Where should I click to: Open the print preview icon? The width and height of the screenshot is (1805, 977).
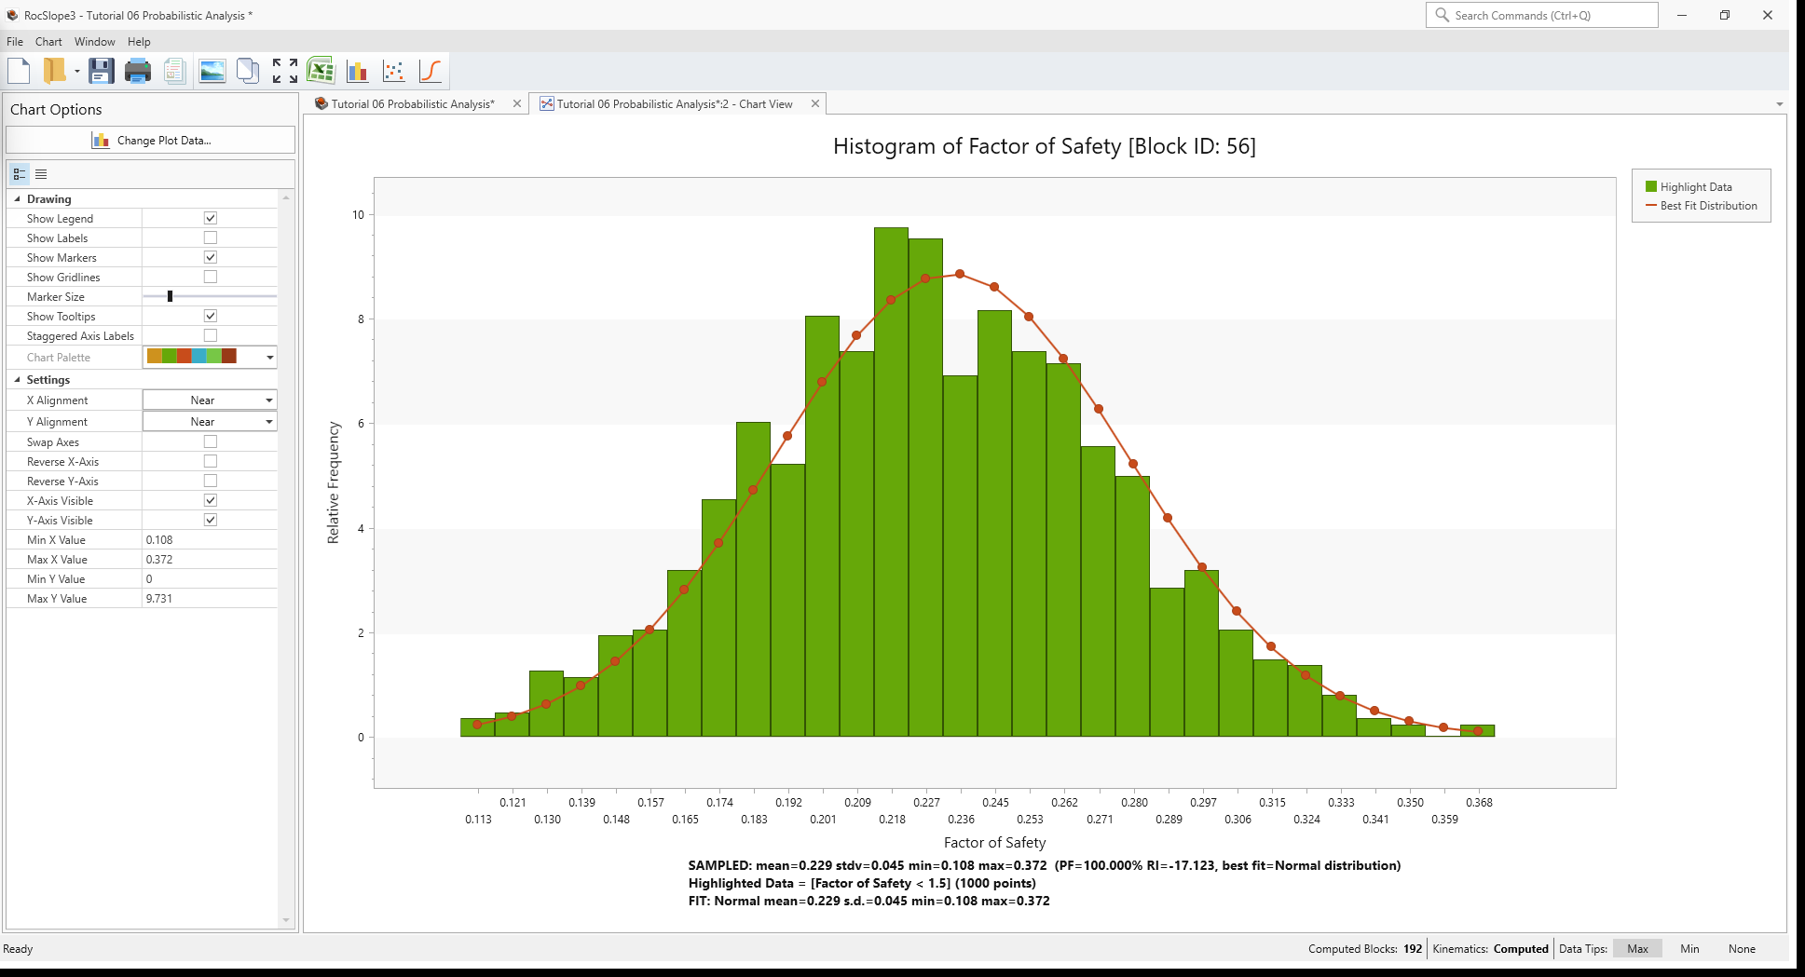tap(174, 71)
